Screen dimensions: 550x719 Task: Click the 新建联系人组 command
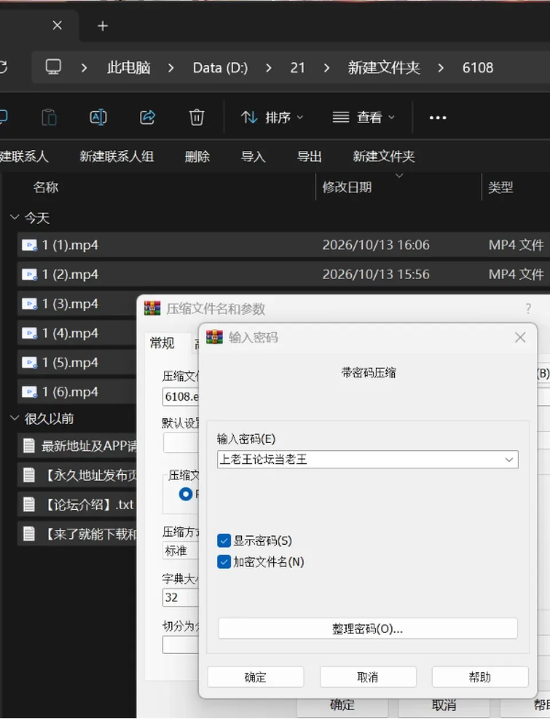pyautogui.click(x=117, y=157)
